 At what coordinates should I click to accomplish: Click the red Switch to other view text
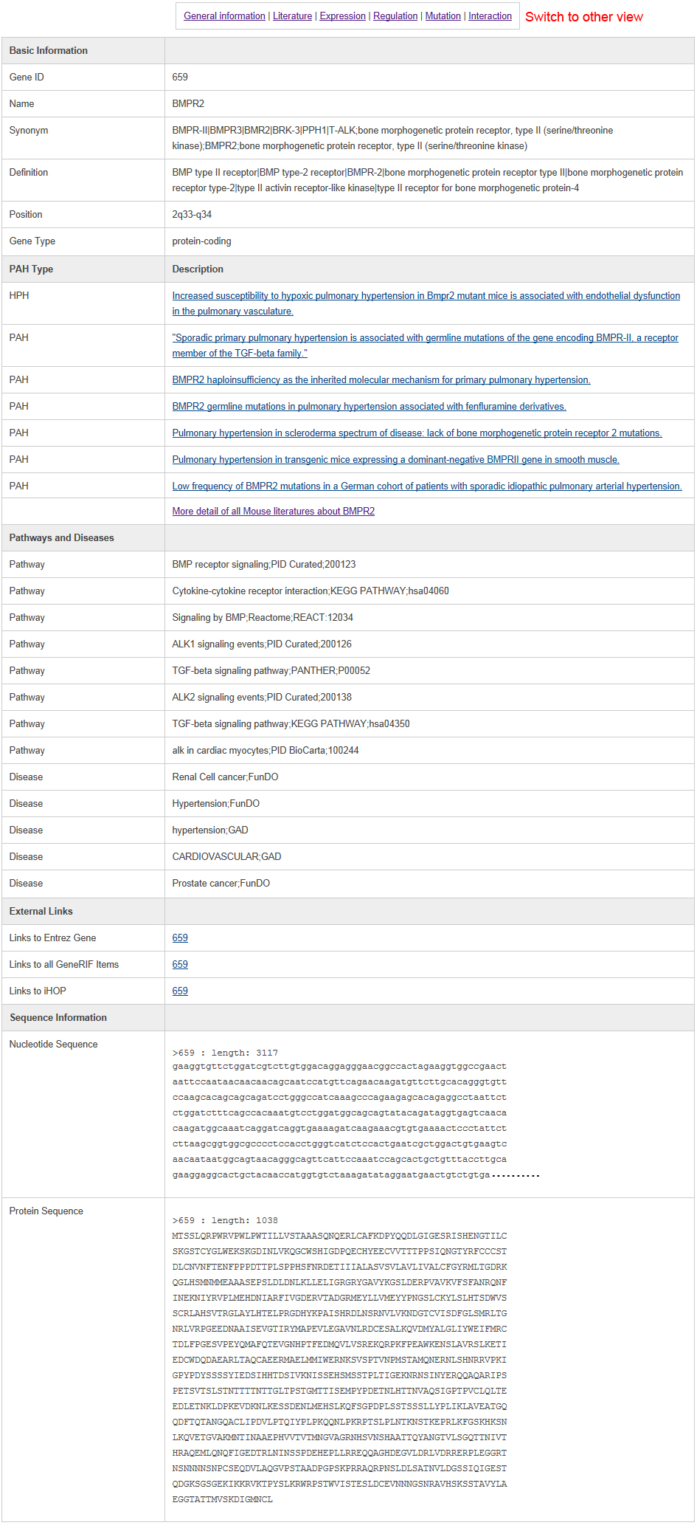click(583, 17)
